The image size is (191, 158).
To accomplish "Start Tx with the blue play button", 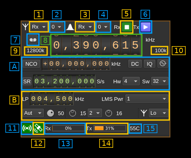I will click(146, 27).
